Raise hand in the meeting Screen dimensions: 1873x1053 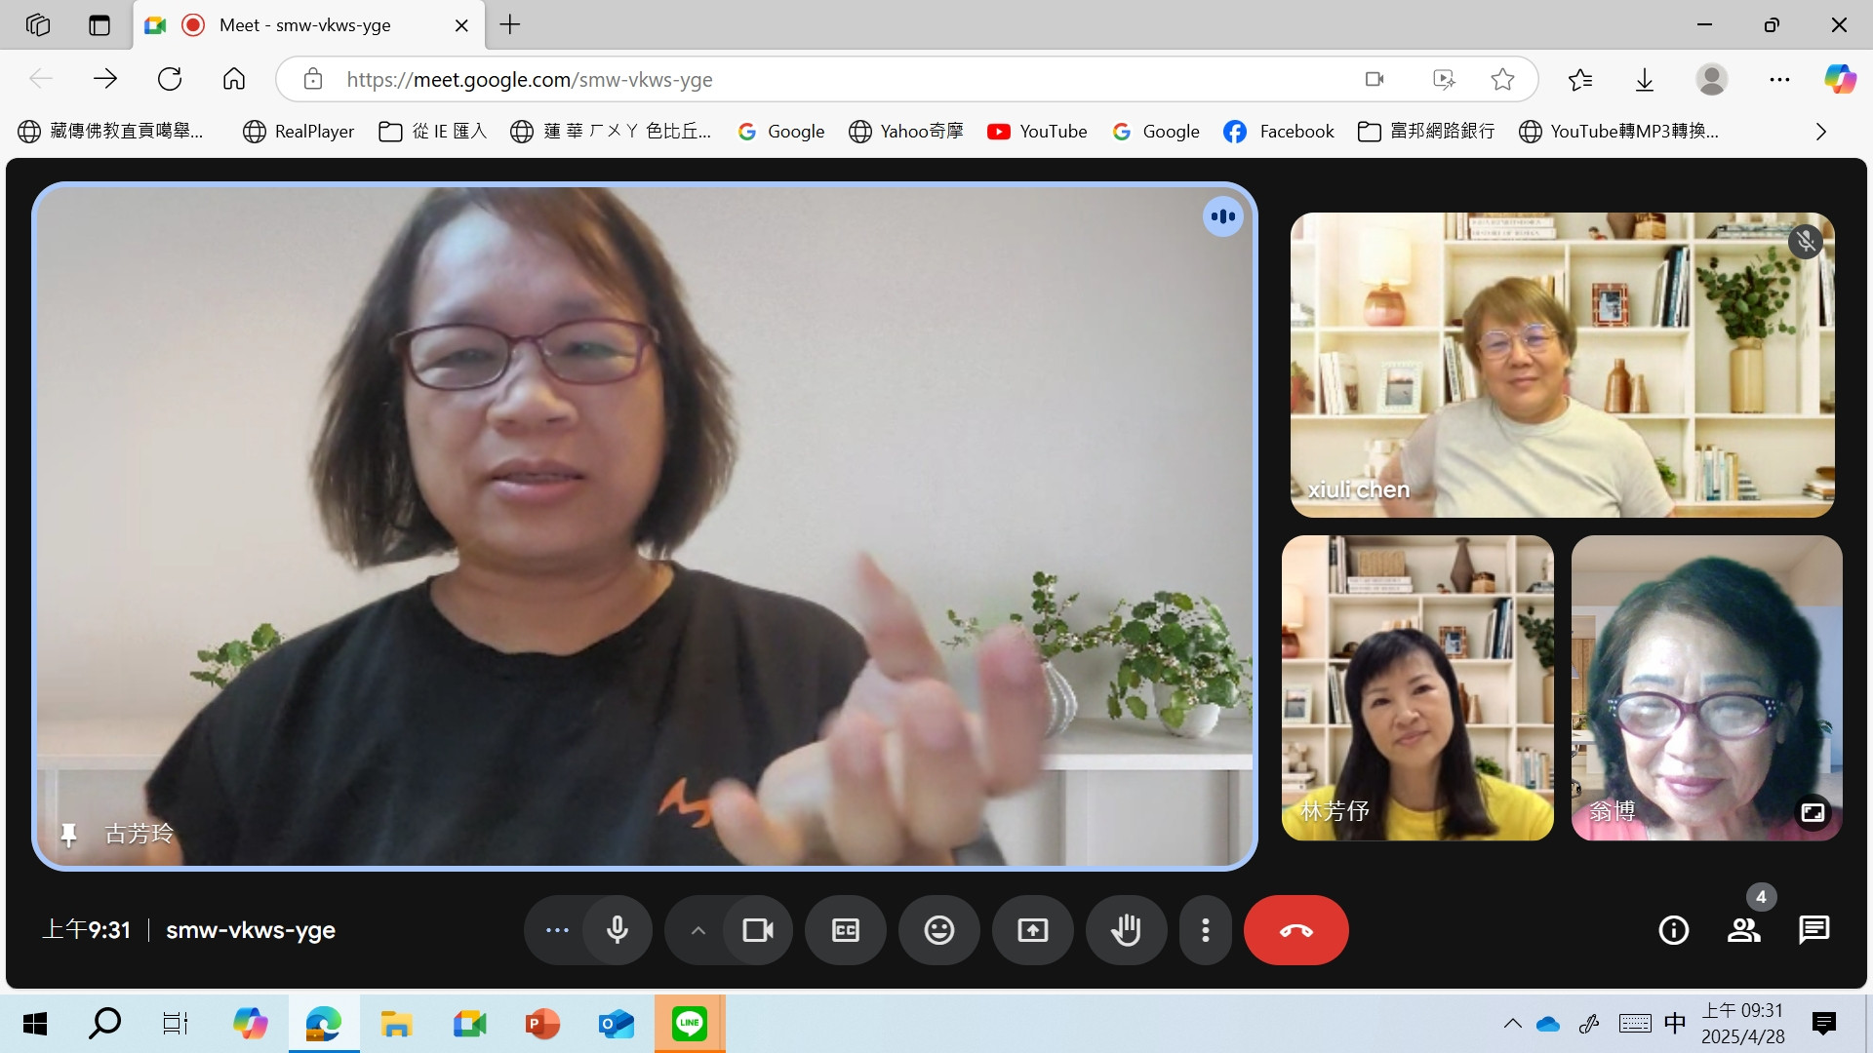coord(1126,930)
